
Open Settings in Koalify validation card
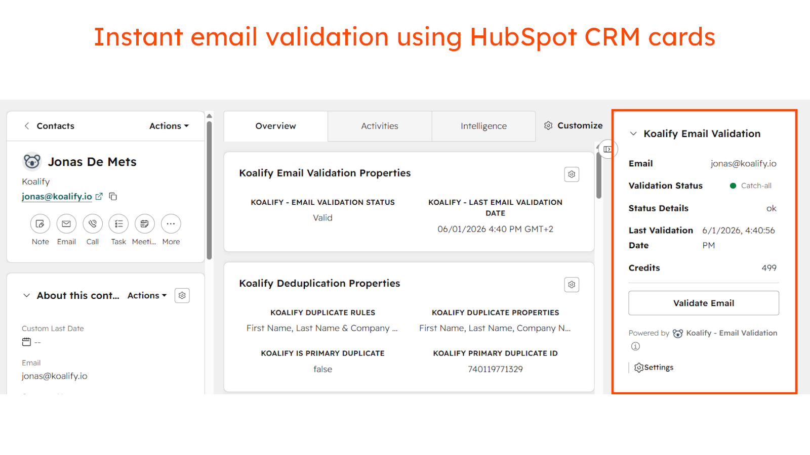pos(654,368)
